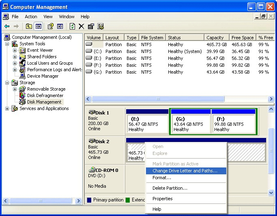Choose Change Drive Letter and Paths
This screenshot has height=216, width=277.
[x=186, y=171]
